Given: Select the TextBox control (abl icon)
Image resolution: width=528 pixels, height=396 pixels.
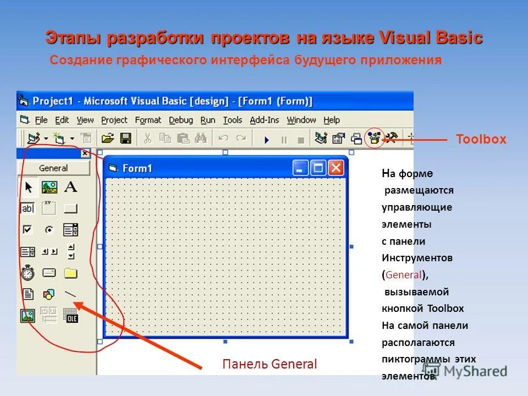Looking at the screenshot, I should click(x=28, y=208).
